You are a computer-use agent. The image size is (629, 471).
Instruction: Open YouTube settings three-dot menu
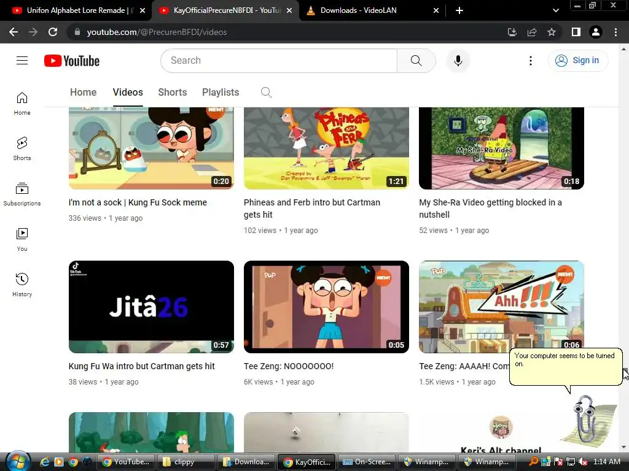pyautogui.click(x=530, y=61)
